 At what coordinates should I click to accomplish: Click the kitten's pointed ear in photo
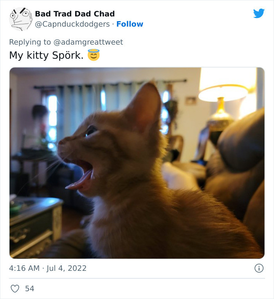pyautogui.click(x=146, y=107)
